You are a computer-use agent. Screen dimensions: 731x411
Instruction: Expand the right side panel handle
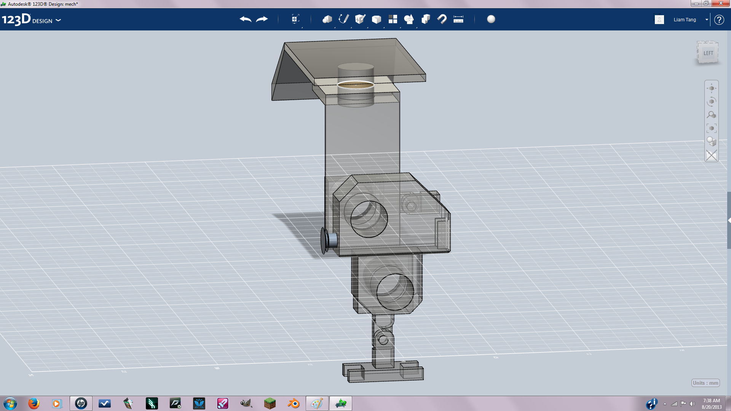729,220
